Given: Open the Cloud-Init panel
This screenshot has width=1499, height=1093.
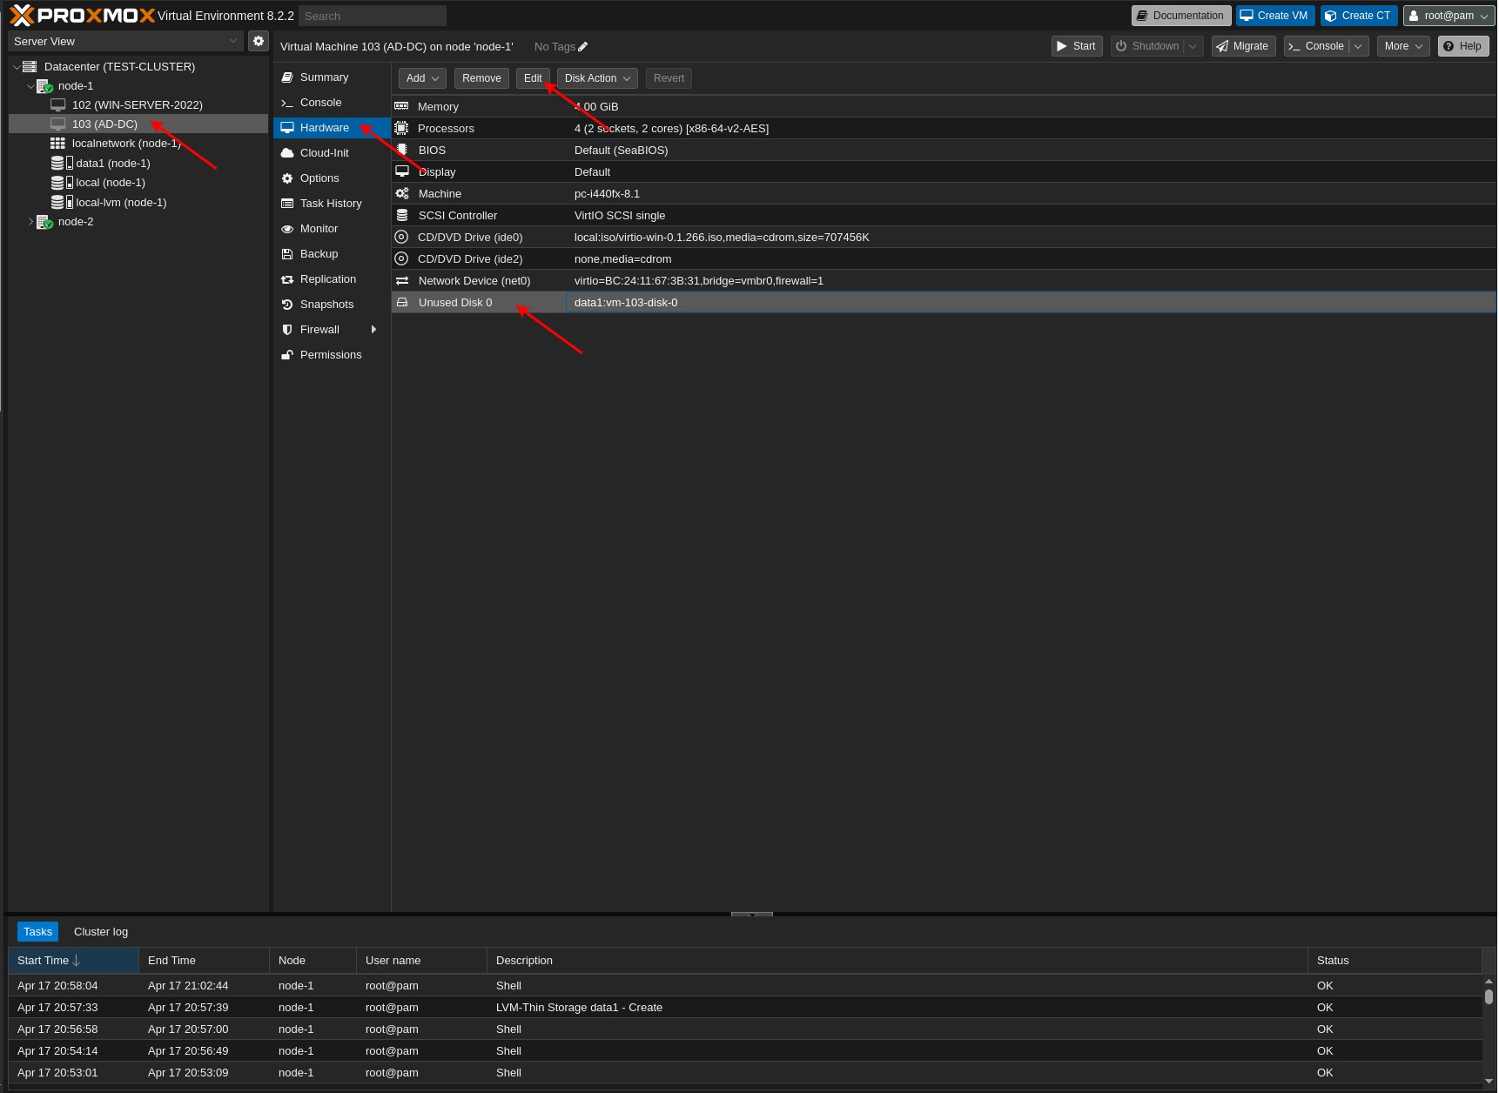Looking at the screenshot, I should click(x=326, y=152).
